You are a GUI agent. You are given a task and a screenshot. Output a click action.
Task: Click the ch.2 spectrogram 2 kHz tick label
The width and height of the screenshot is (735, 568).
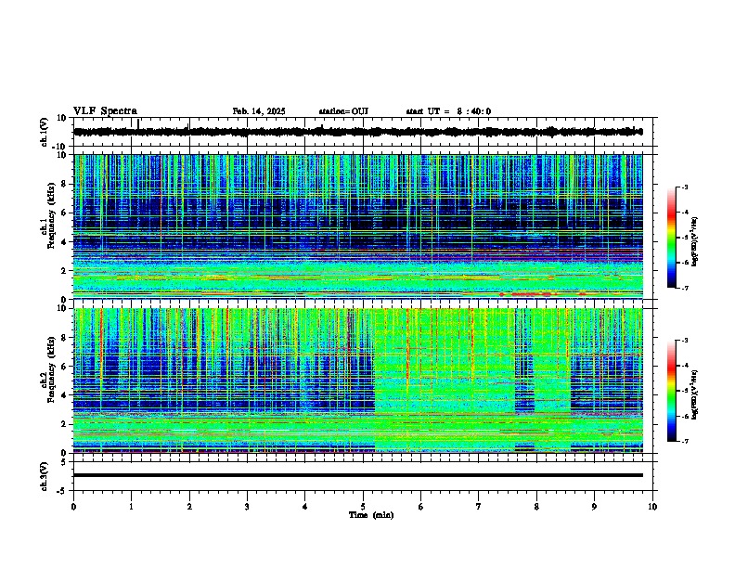pos(65,424)
